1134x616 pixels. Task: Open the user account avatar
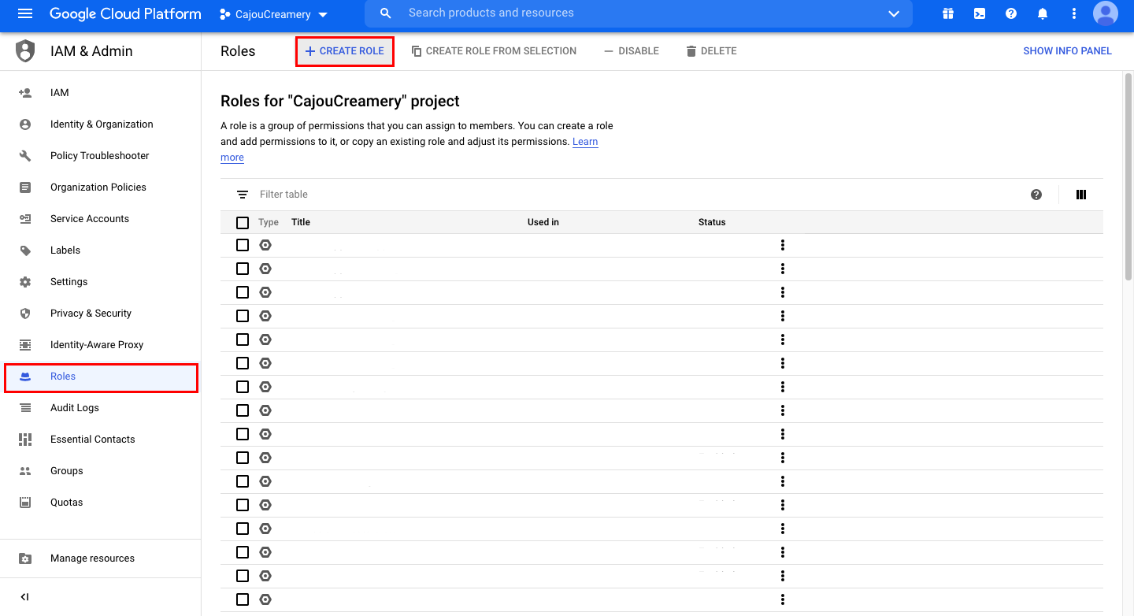(x=1106, y=13)
